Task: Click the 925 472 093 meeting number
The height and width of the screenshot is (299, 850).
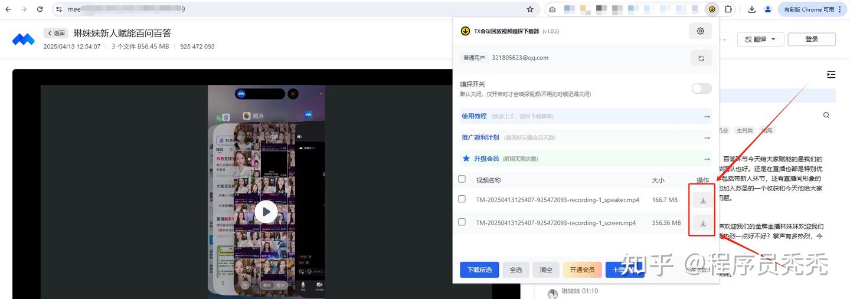Action: (197, 47)
